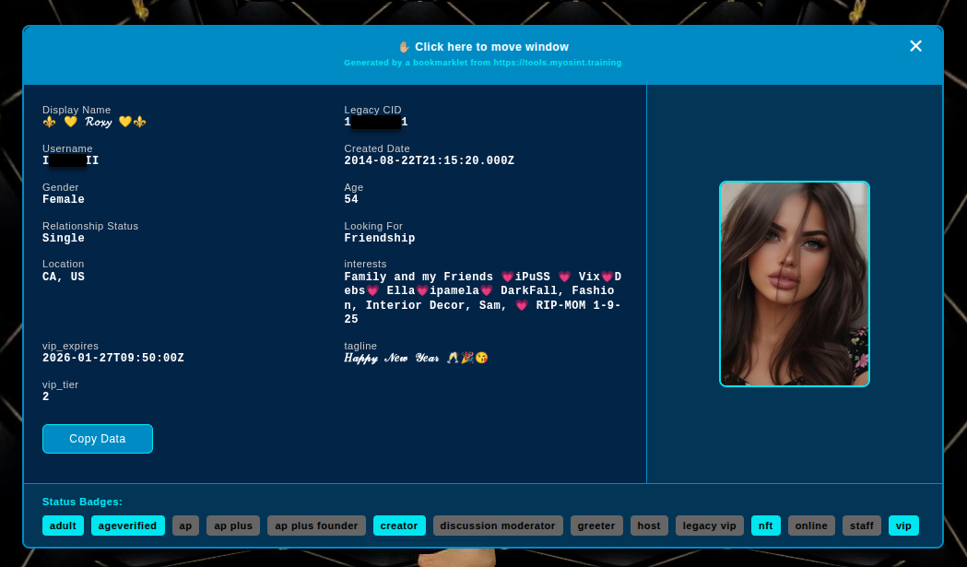Select the 'ap' status badge
Screen dimensions: 967x567
click(x=185, y=526)
